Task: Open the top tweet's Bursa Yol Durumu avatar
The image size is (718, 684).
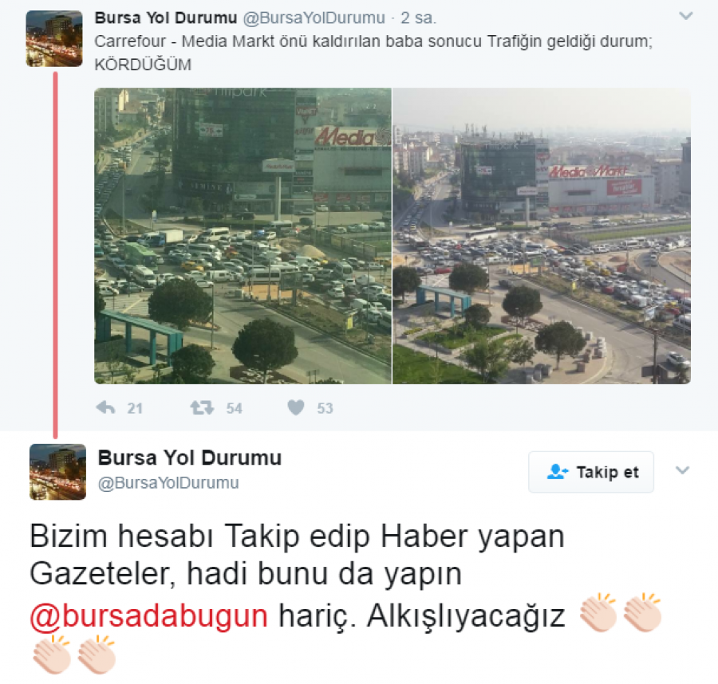Action: point(54,39)
